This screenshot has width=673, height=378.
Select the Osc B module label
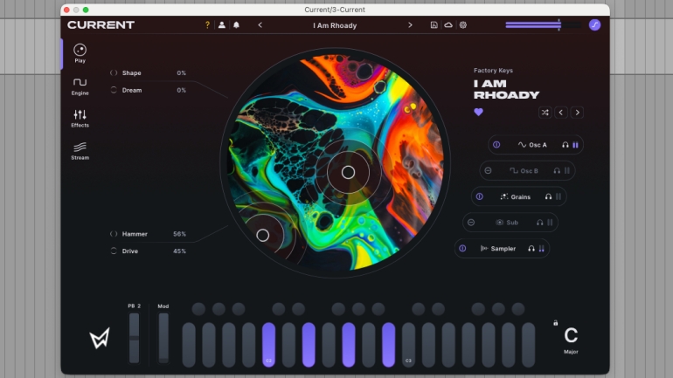click(524, 170)
